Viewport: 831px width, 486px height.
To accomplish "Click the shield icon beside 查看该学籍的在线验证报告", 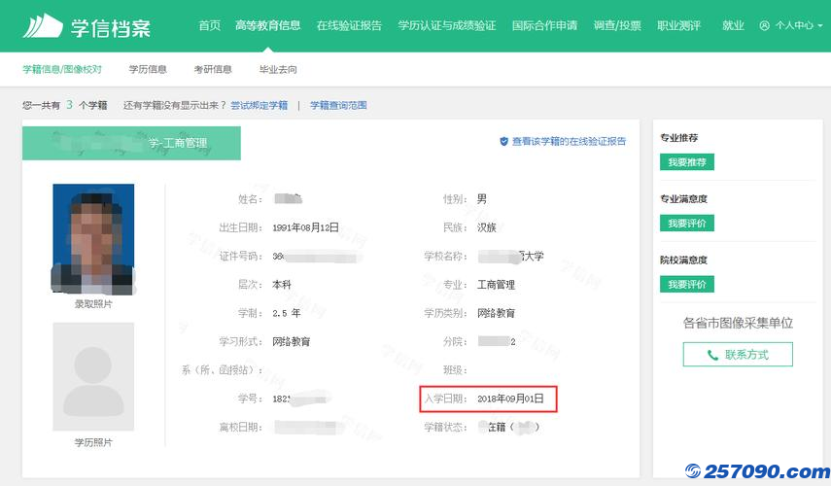I will pos(503,141).
